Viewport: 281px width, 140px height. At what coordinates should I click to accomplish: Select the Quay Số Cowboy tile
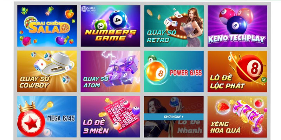click(x=47, y=71)
